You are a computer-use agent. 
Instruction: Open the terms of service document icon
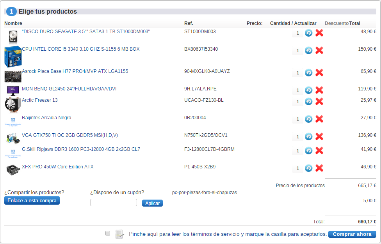point(119,234)
